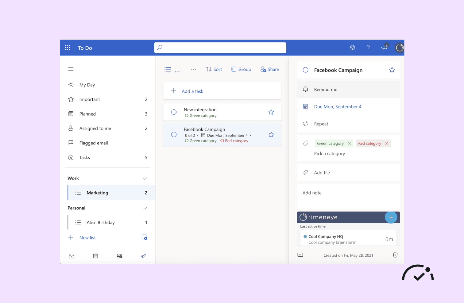Click the Timeneye logo

click(319, 217)
